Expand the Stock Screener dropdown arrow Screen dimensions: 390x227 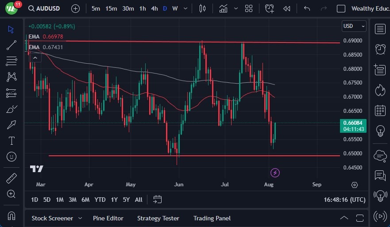[80, 218]
